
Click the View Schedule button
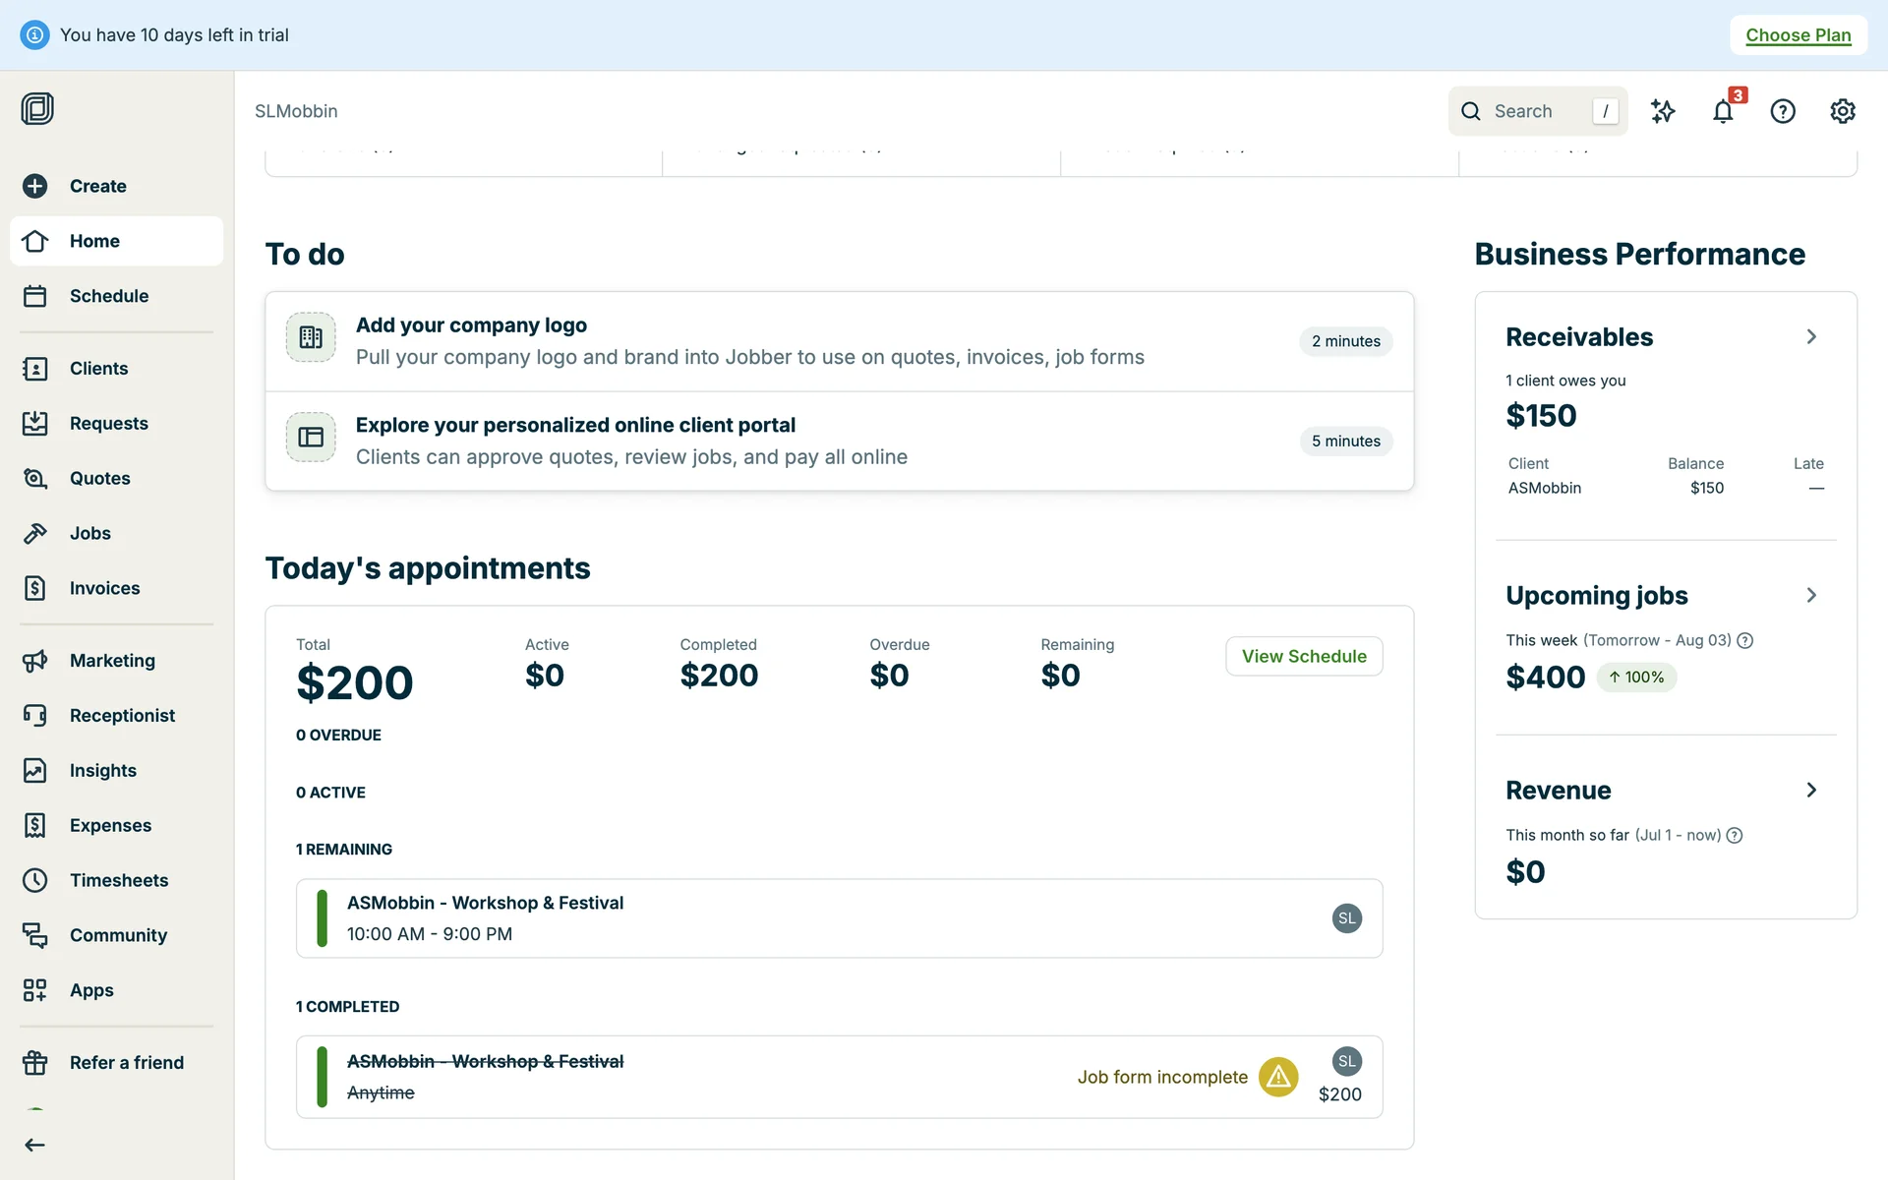point(1304,656)
